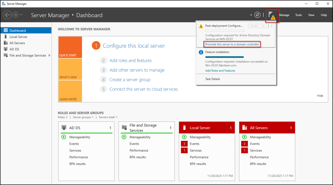Click AD DS tile Manageability green icon
Screen dimensions: 333x185
[64, 137]
